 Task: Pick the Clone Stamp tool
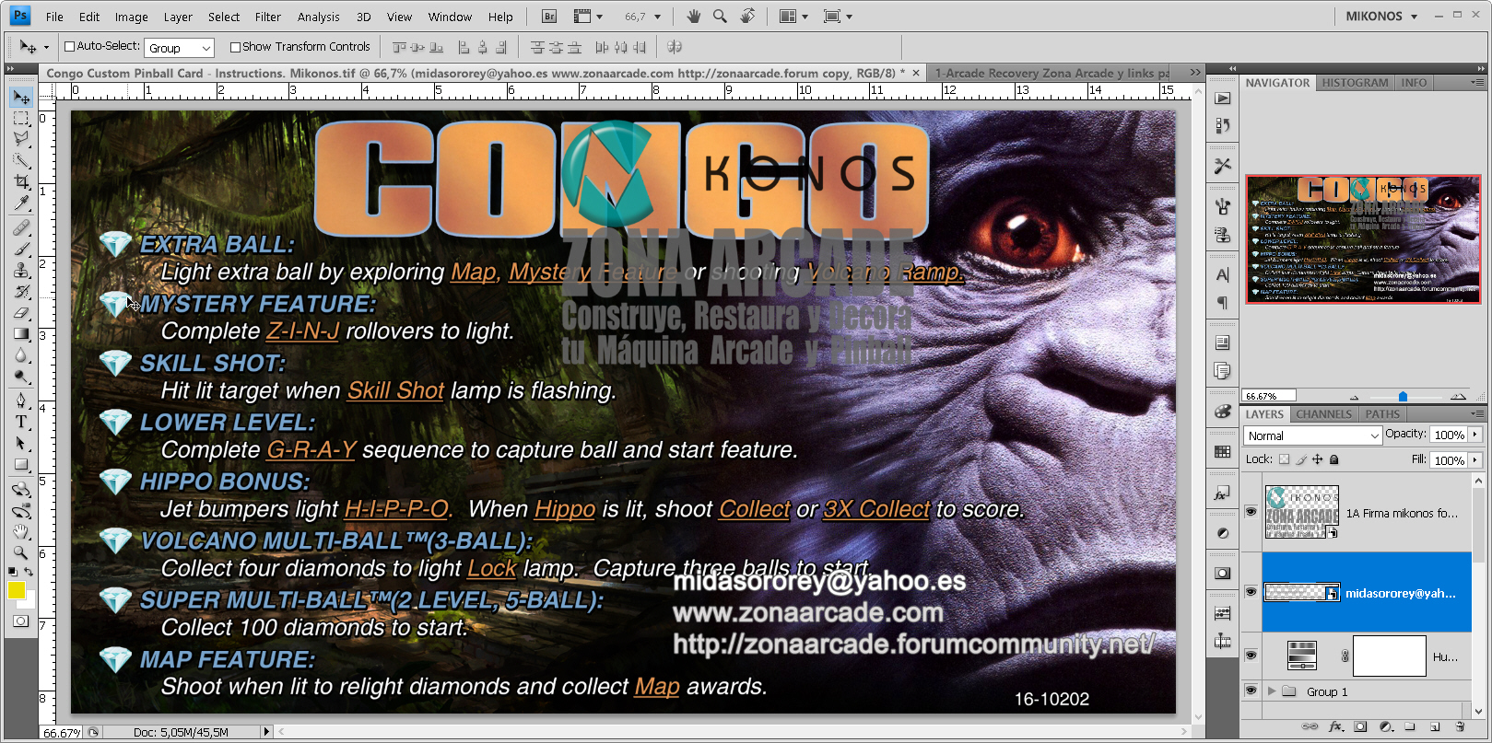point(21,270)
